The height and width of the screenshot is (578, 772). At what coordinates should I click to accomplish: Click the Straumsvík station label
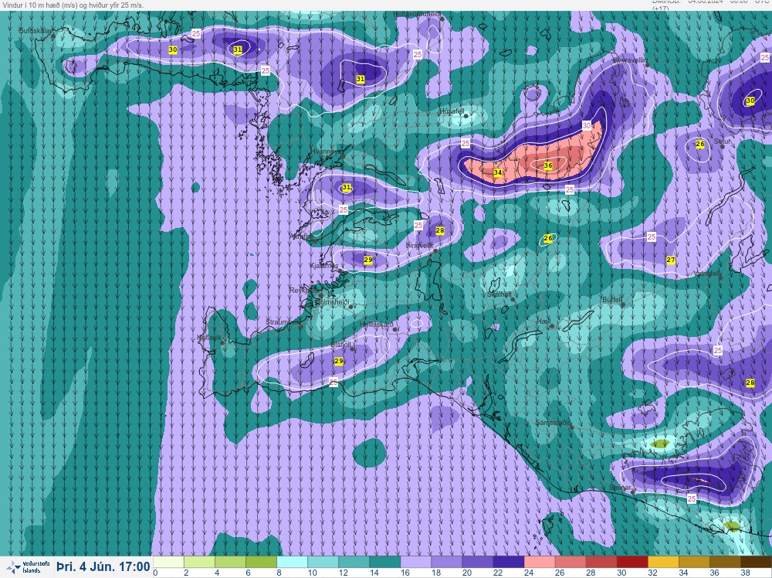[x=283, y=322]
